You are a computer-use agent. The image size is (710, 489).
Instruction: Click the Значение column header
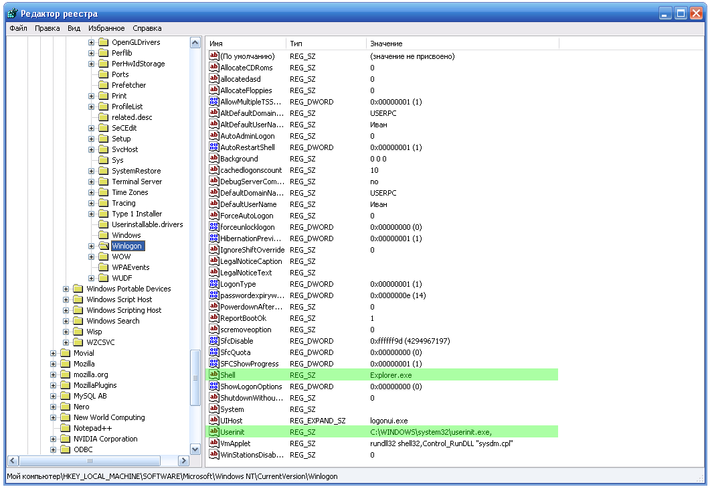[x=462, y=43]
